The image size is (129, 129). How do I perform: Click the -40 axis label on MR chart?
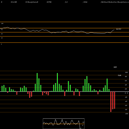pyautogui.click(x=126, y=101)
